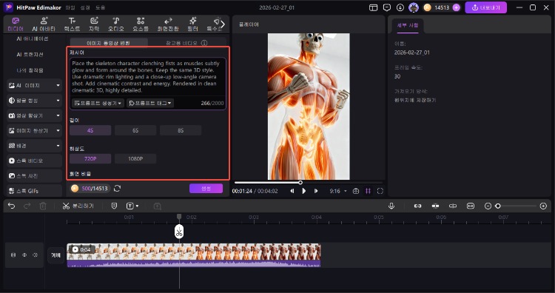
Task: Click the info icon beside reference video tab
Action: tap(204, 43)
